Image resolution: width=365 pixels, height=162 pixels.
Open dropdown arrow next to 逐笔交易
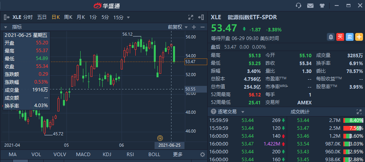coord(243,112)
